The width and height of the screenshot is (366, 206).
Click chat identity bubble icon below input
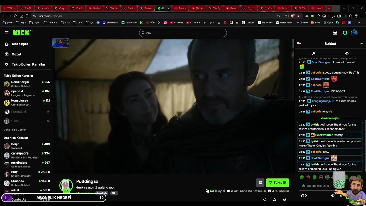(333, 196)
